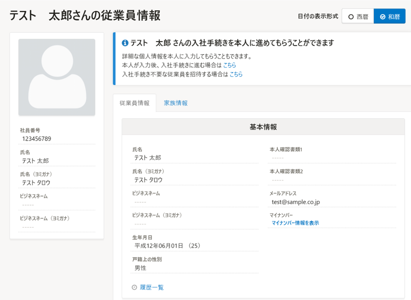The height and width of the screenshot is (300, 411).
Task: Click the clock icon beside 履歴一覧
Action: [x=134, y=287]
